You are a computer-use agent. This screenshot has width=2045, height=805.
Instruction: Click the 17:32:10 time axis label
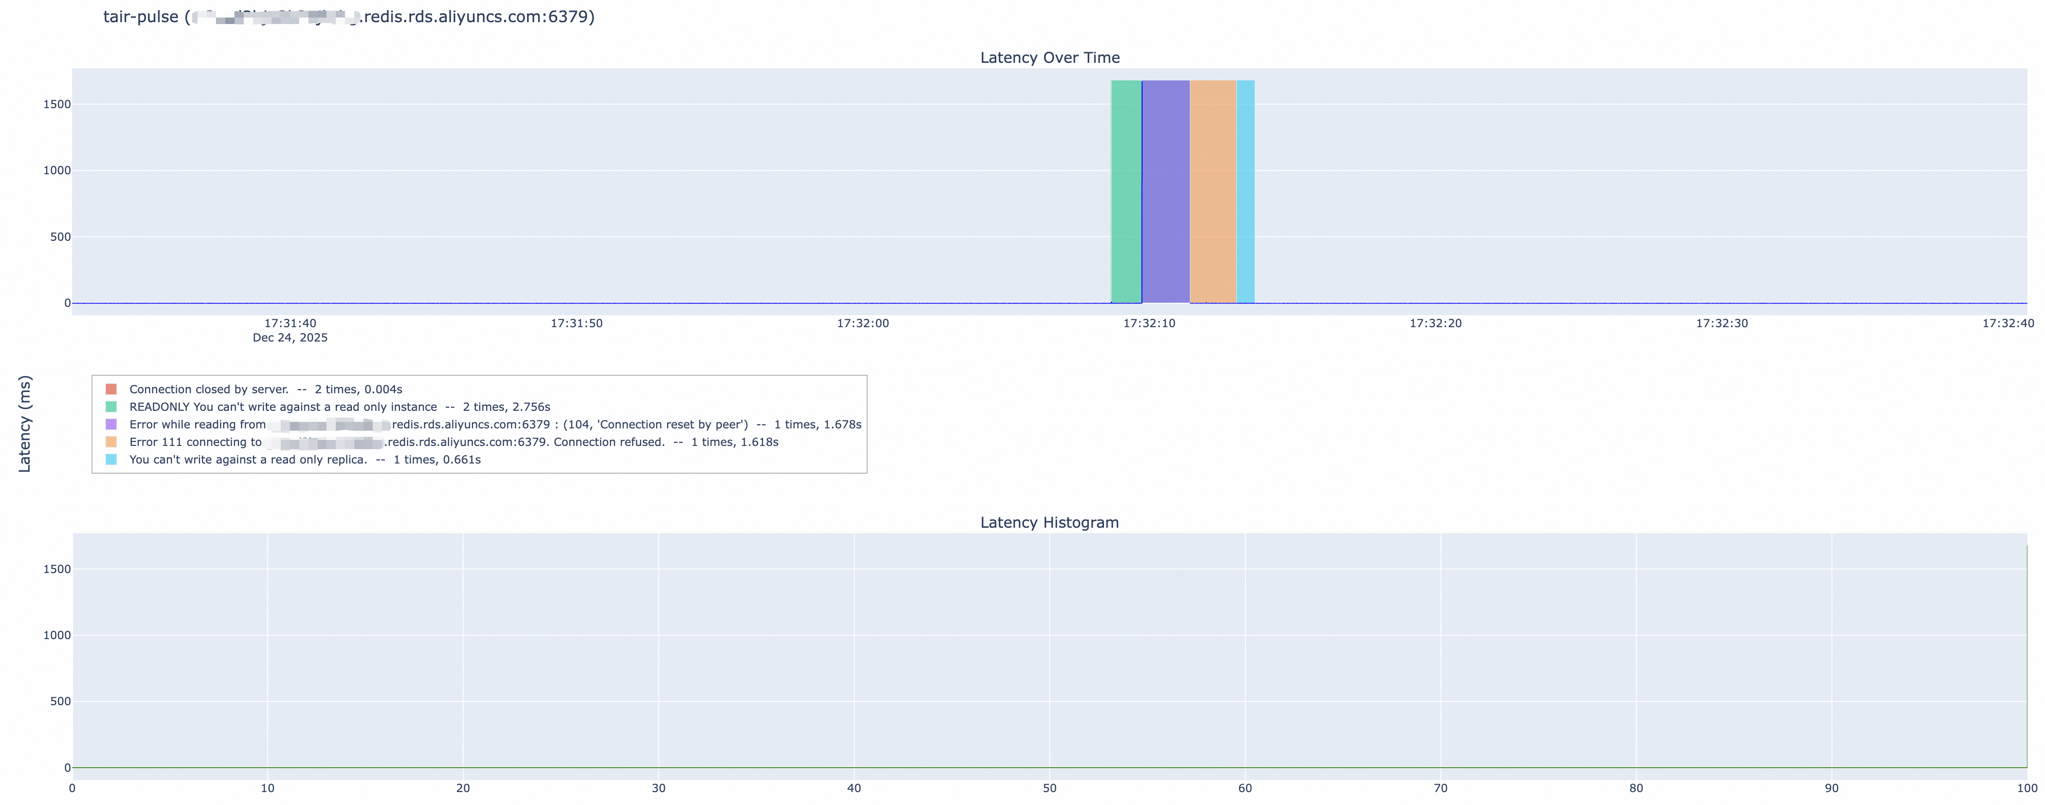(x=1149, y=323)
